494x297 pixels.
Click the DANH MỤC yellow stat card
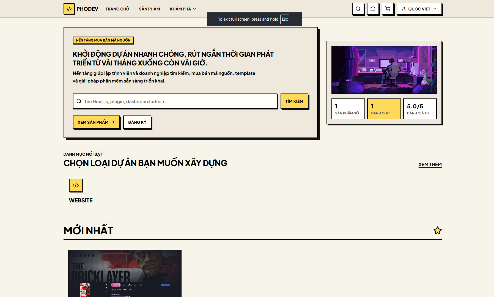coord(384,109)
